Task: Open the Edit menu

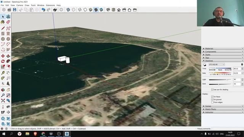Action: (x=7, y=5)
